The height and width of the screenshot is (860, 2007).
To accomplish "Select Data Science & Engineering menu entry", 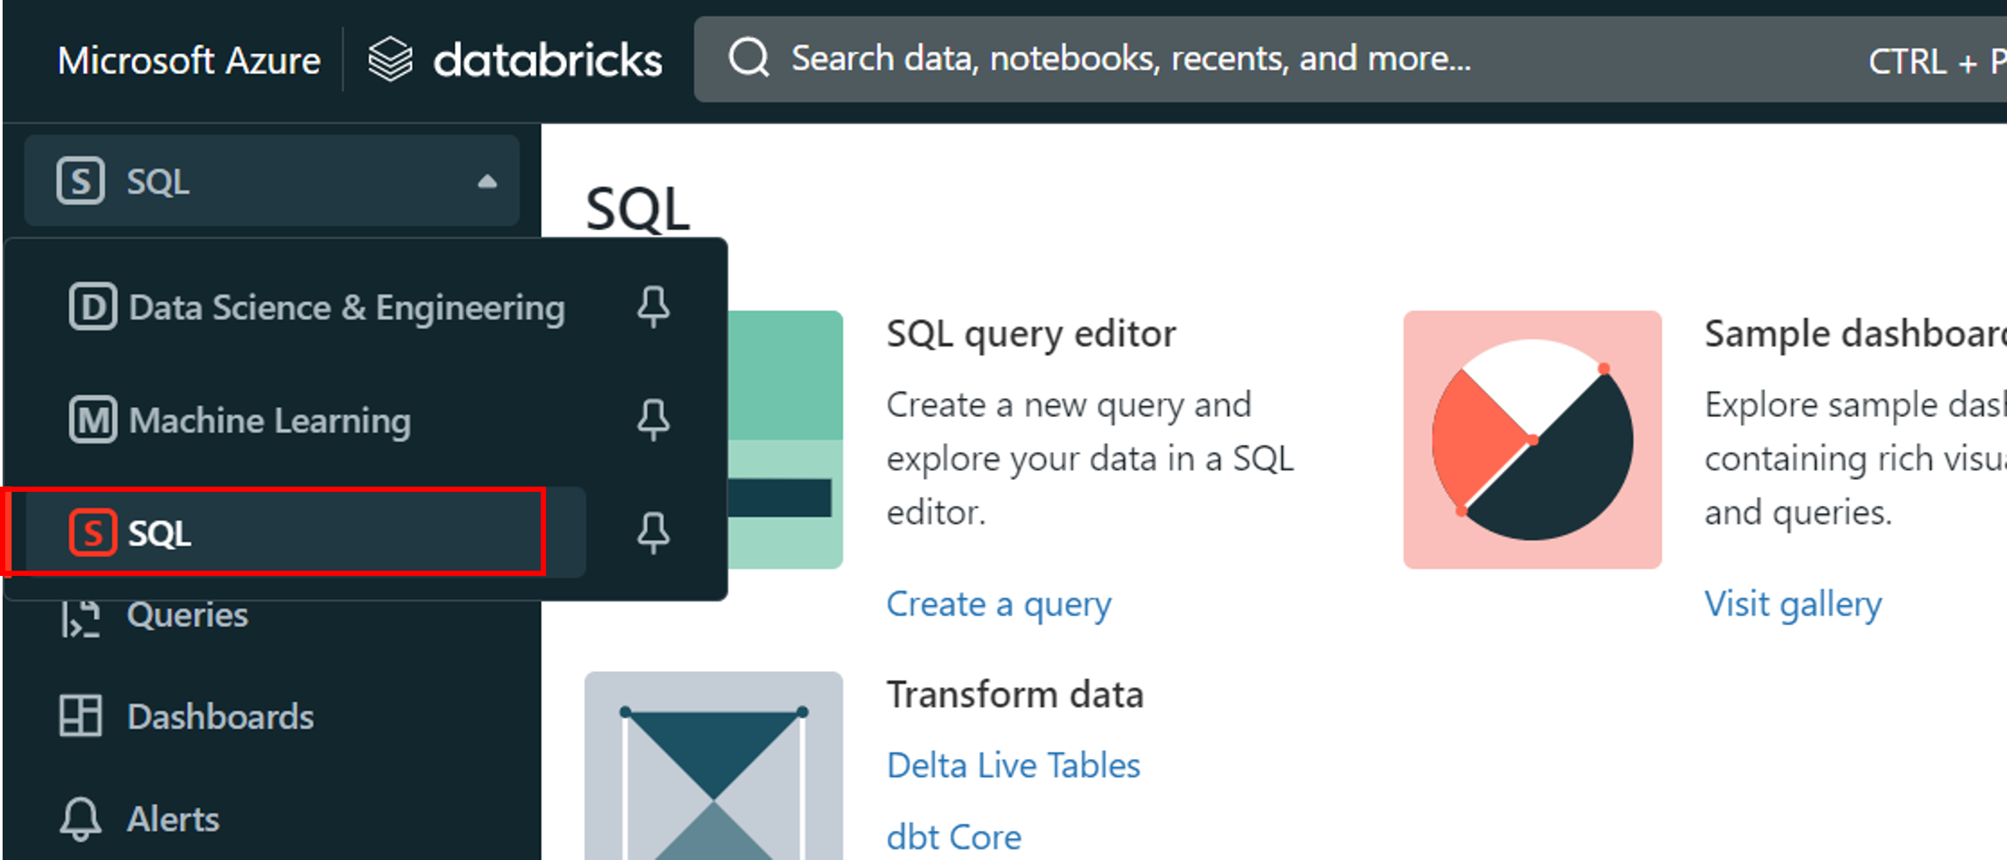I will tap(346, 308).
